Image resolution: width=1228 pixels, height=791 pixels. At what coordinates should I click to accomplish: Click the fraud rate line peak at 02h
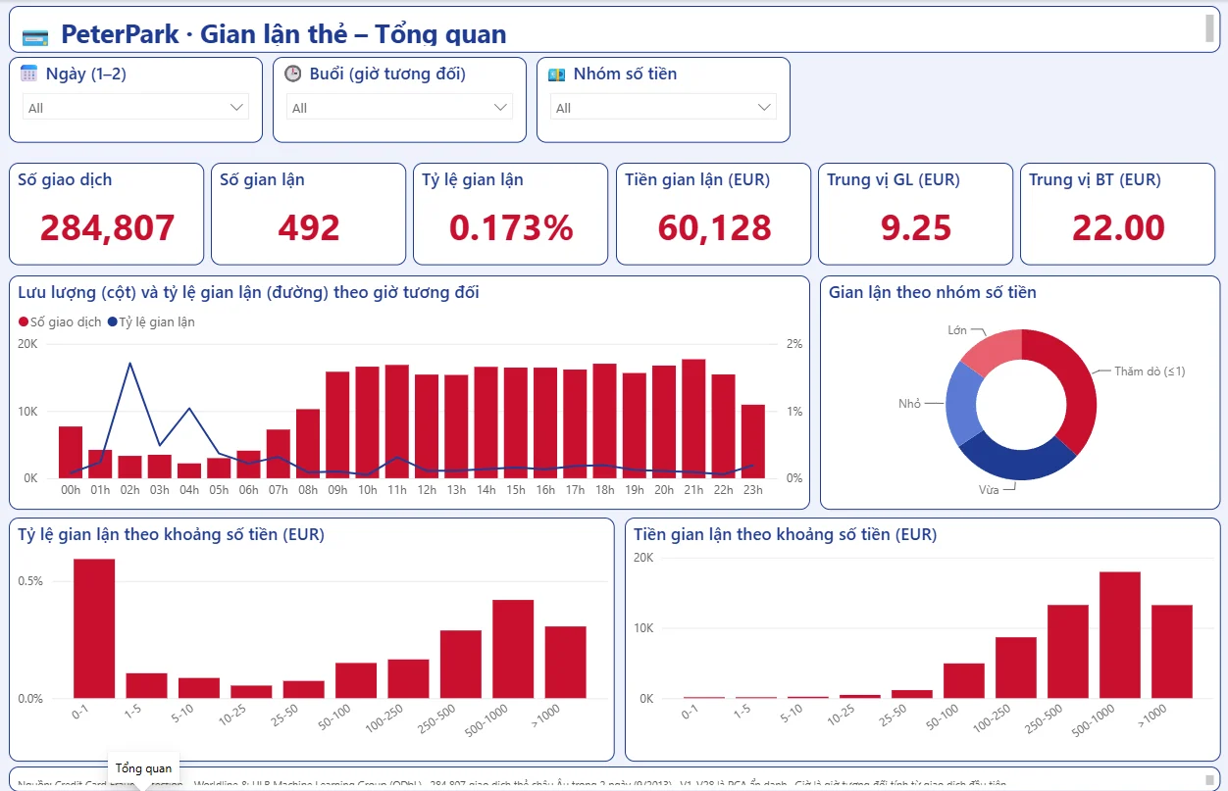129,363
